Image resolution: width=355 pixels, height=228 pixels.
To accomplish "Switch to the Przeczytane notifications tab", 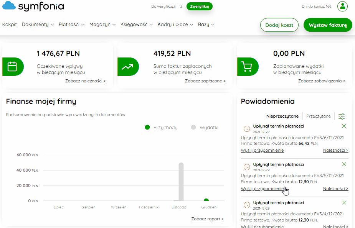I will [318, 116].
